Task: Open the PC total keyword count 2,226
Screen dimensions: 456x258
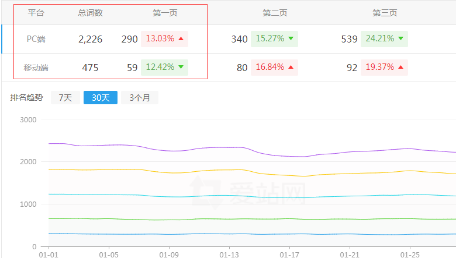Action: (x=90, y=39)
